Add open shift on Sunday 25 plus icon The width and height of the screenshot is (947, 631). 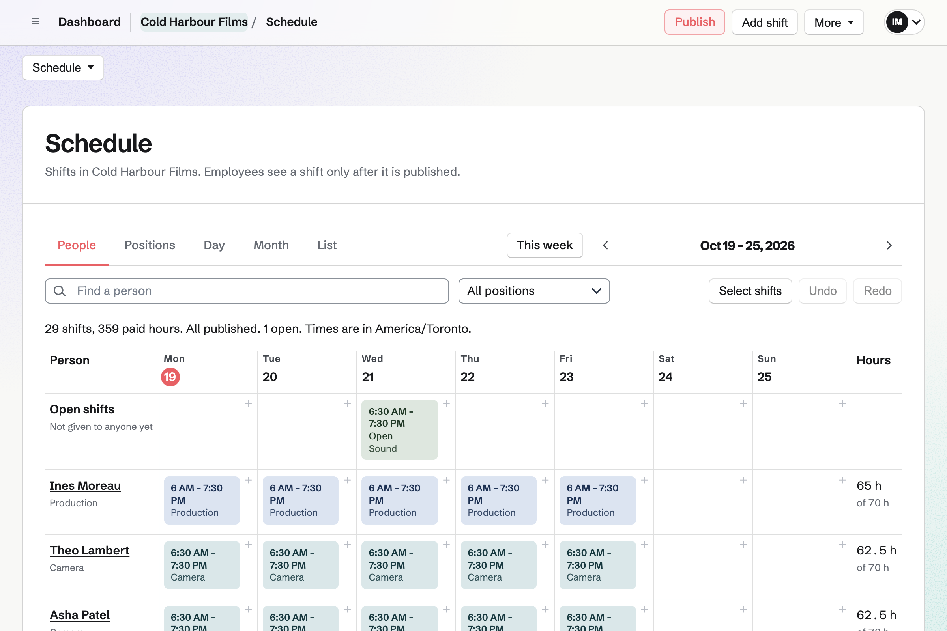pyautogui.click(x=842, y=403)
